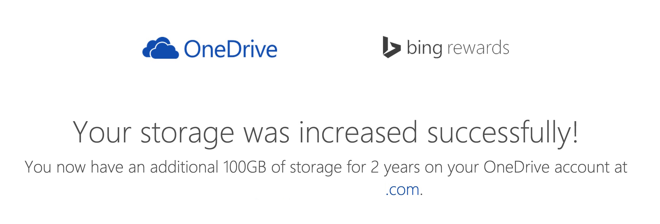Click 'You now have' at message start
The image size is (660, 224).
point(74,167)
